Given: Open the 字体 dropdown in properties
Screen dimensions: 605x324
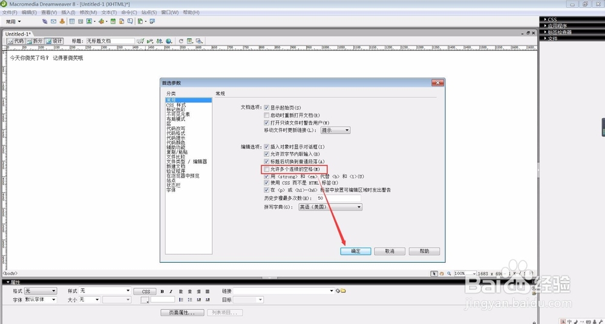Looking at the screenshot, I should pos(41,300).
